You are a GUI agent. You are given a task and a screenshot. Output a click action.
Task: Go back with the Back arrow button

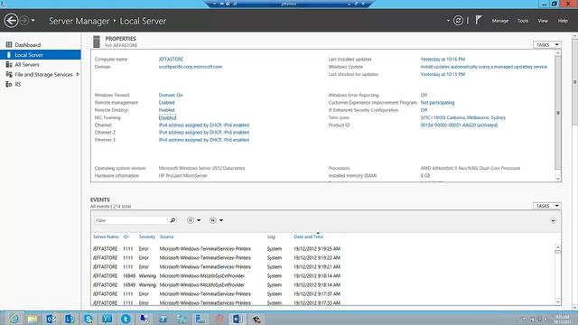(12, 21)
